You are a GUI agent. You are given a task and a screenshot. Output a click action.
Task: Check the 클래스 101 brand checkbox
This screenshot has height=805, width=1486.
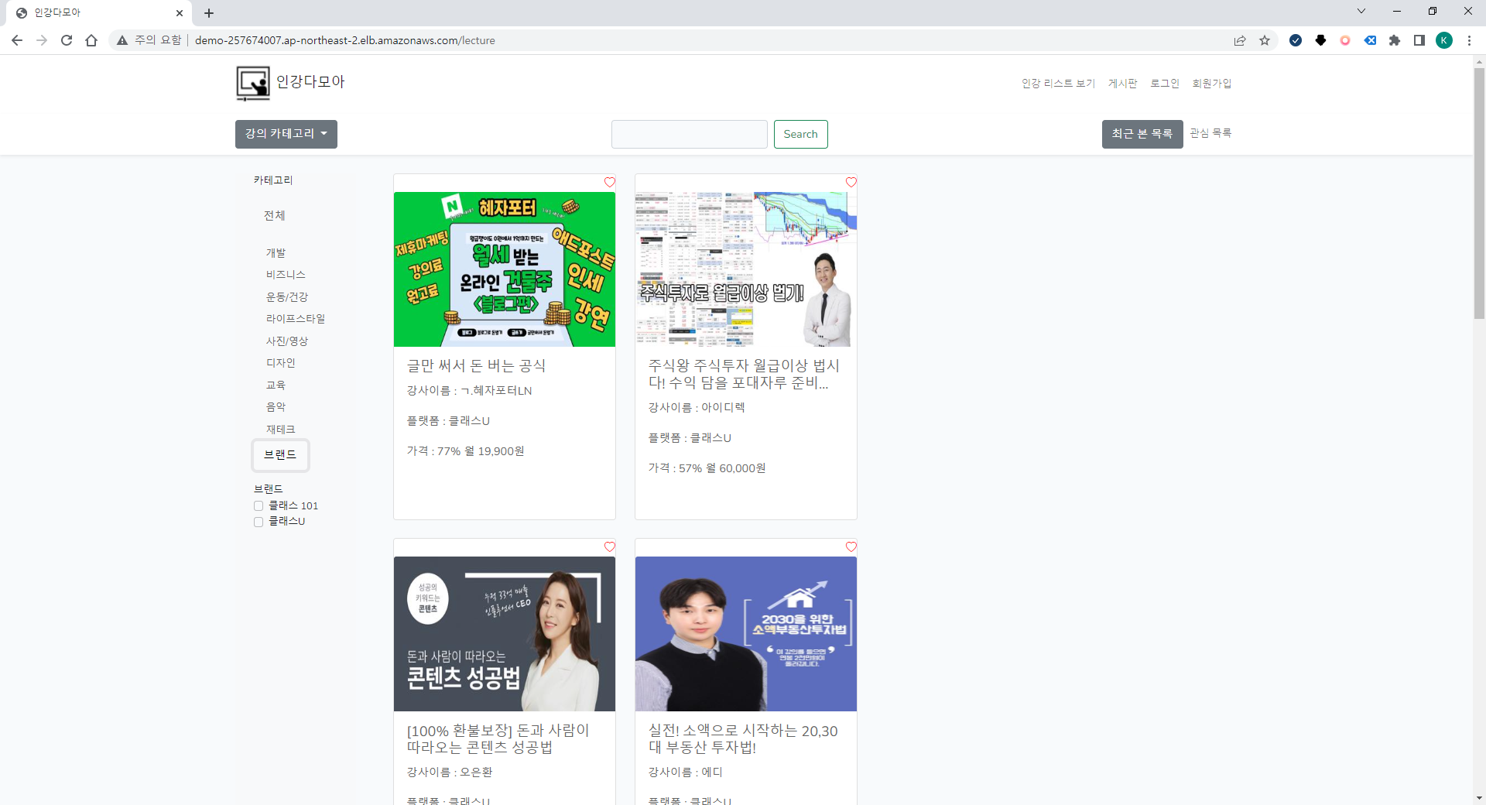pos(258,505)
